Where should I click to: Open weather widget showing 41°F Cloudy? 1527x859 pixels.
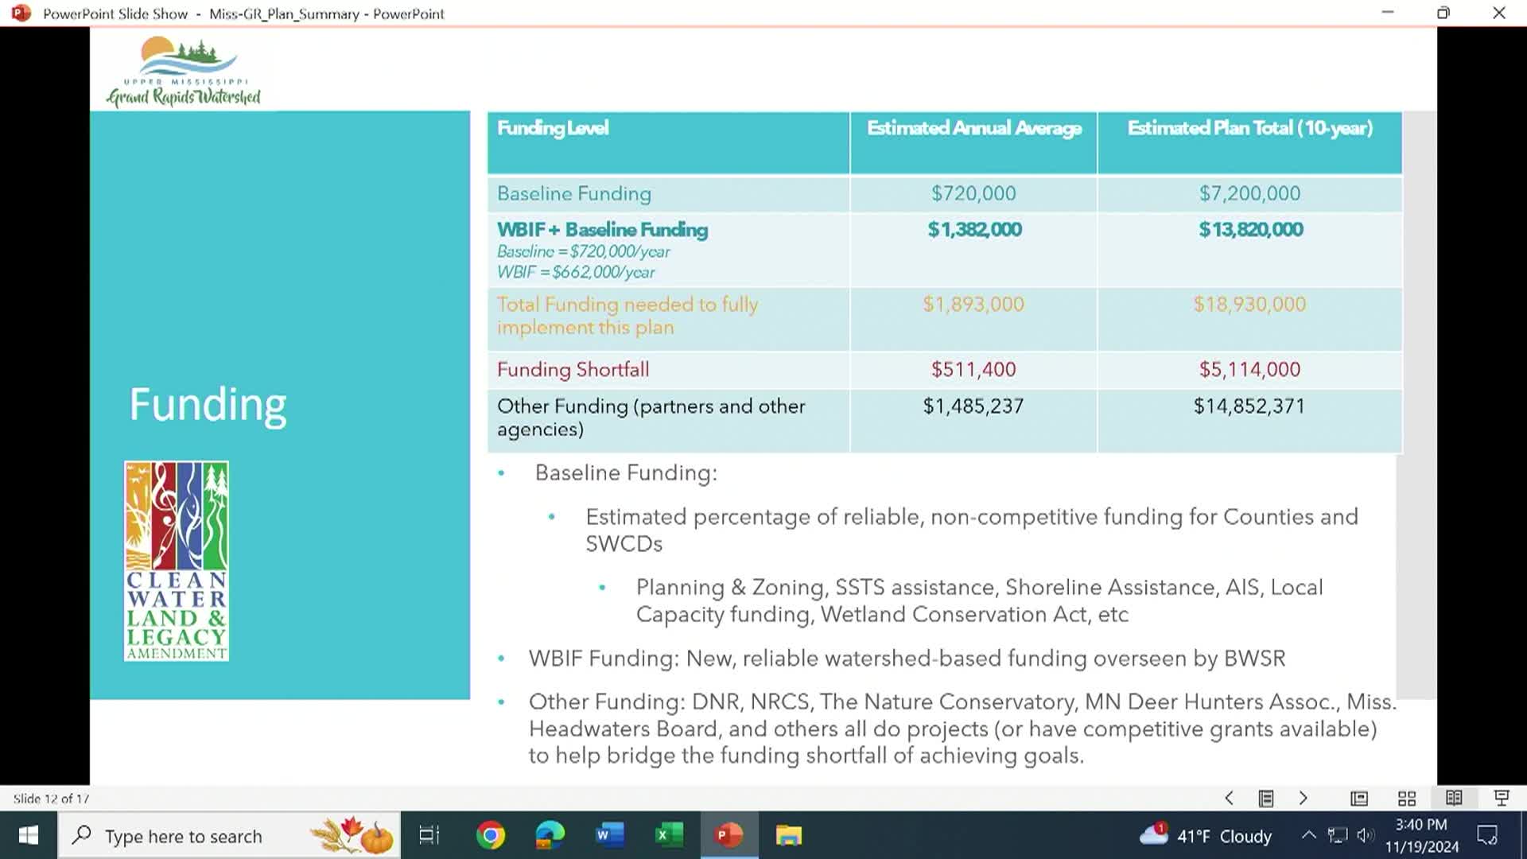coord(1206,836)
